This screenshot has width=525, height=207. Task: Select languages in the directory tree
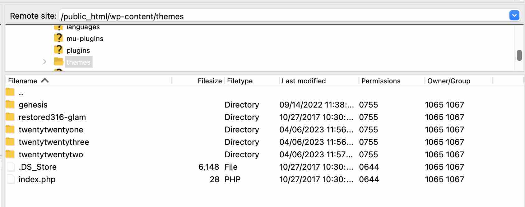pos(83,27)
